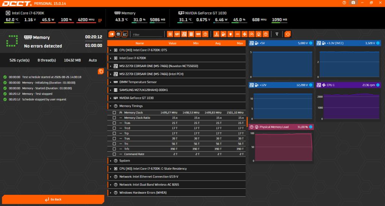Toggle the last question-mark filter icon
Image resolution: width=385 pixels, height=206 pixels.
(265, 34)
